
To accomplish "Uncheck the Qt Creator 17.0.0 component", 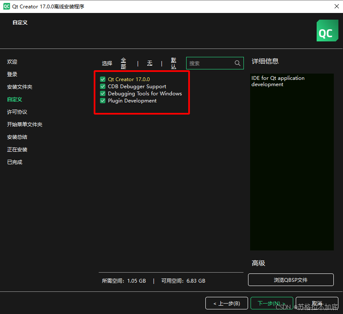I will (x=102, y=79).
